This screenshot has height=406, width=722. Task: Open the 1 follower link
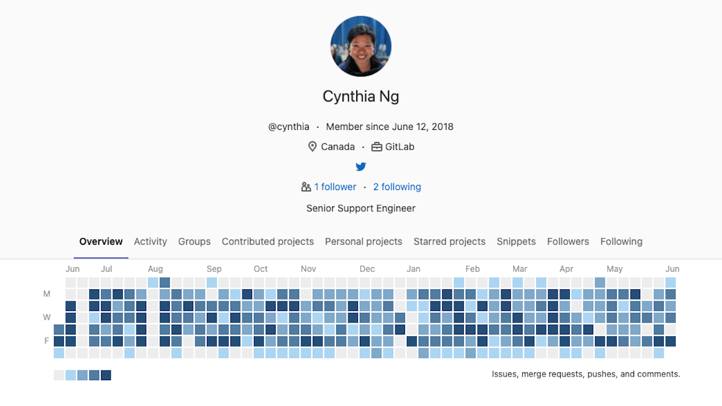[335, 187]
